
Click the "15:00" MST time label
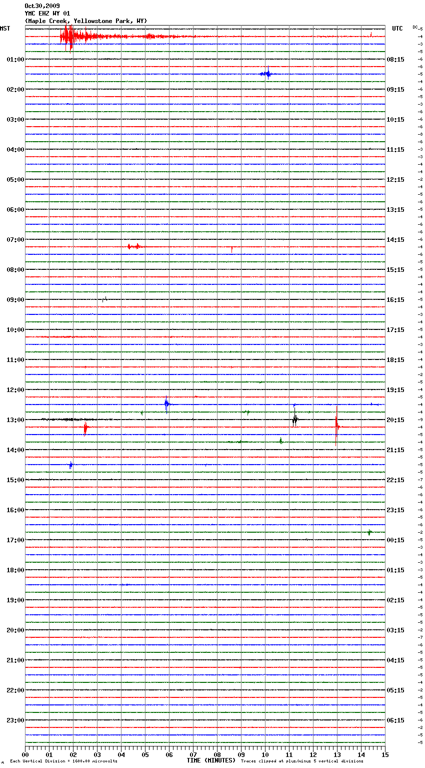[x=15, y=480]
